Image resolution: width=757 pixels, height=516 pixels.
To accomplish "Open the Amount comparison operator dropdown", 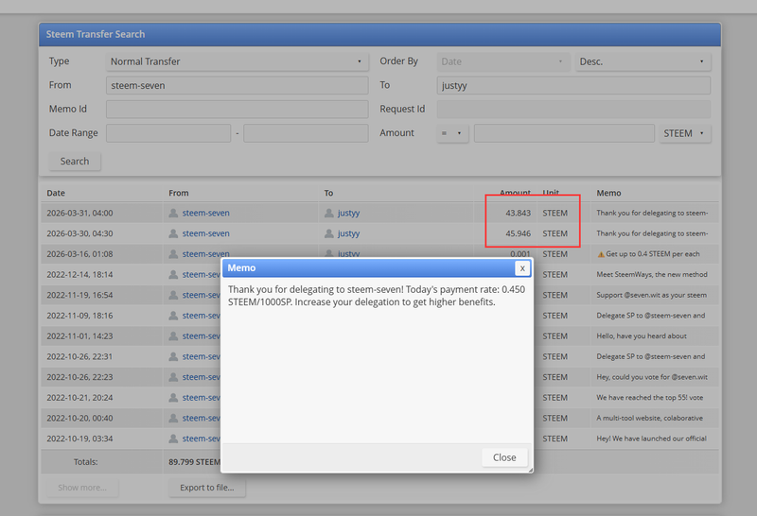I will tap(452, 133).
